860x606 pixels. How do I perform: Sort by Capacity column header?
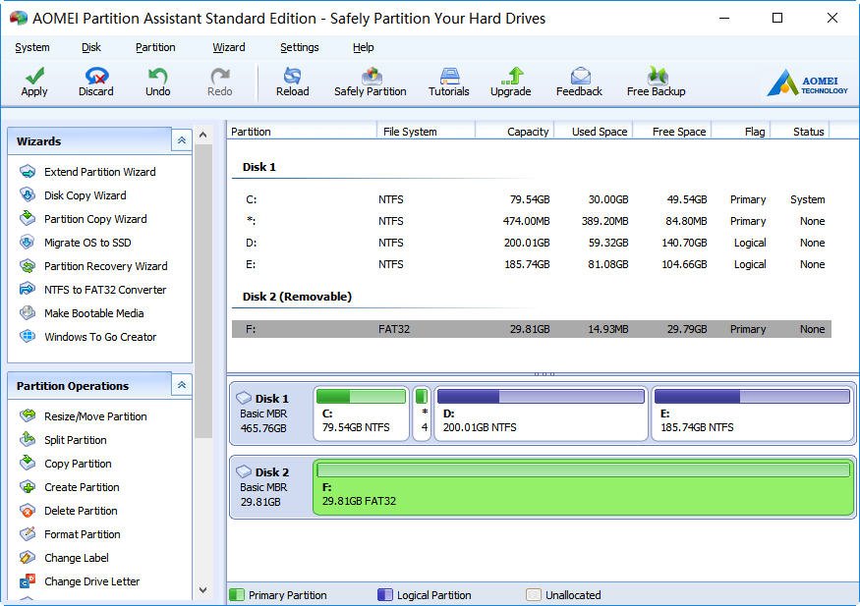pos(515,132)
